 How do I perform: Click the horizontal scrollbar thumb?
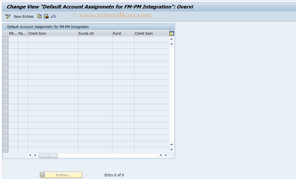pos(48,155)
